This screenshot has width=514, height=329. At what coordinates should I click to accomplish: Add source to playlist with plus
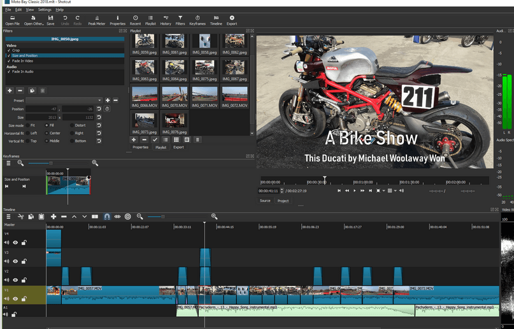134,140
